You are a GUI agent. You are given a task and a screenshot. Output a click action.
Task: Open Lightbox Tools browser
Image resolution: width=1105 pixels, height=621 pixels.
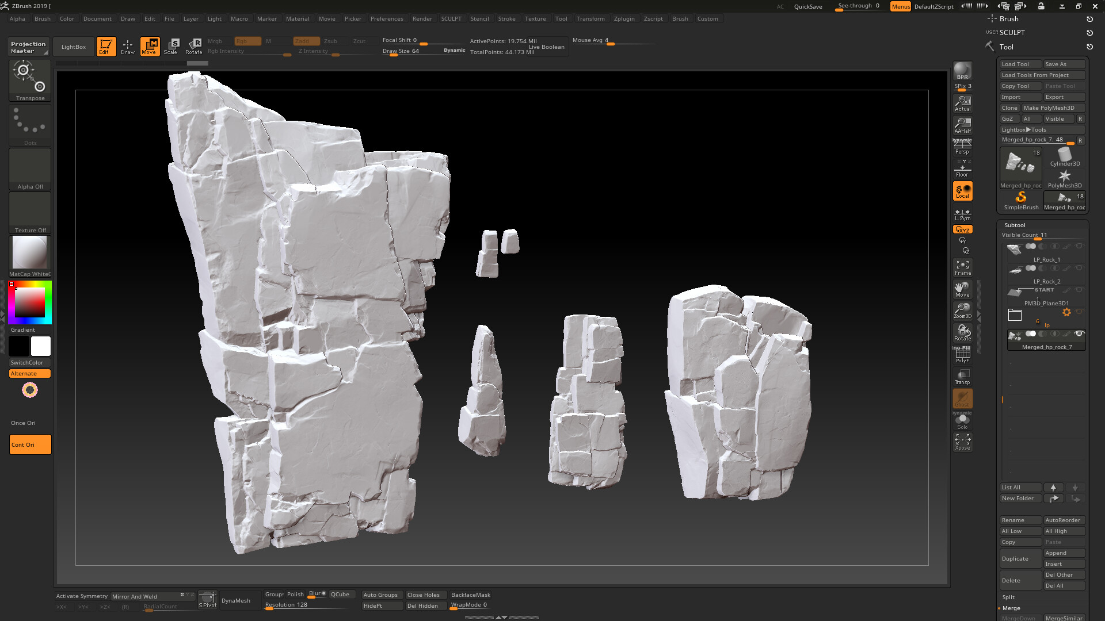[1024, 130]
